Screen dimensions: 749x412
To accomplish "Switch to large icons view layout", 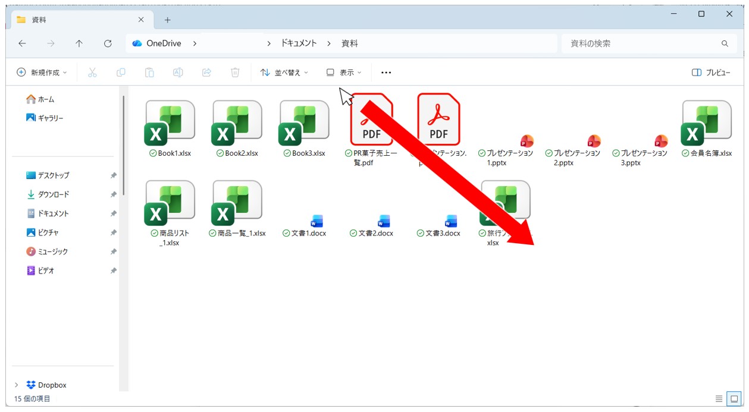I will [x=734, y=398].
